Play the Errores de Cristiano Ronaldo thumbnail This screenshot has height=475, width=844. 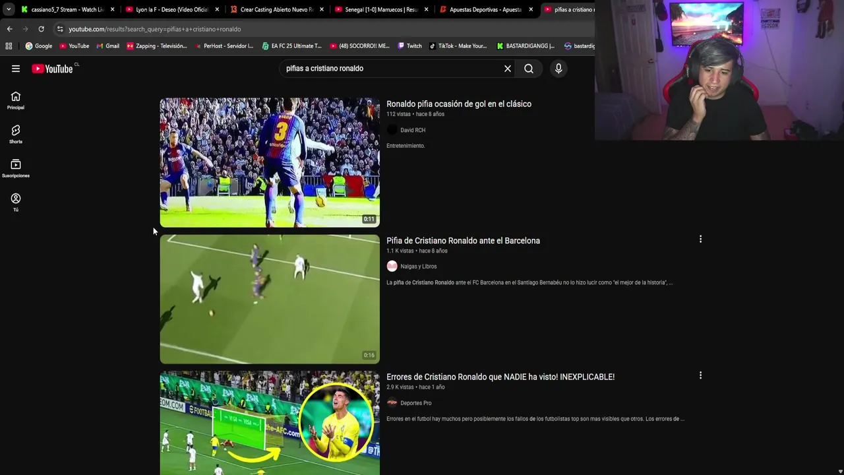pos(270,423)
